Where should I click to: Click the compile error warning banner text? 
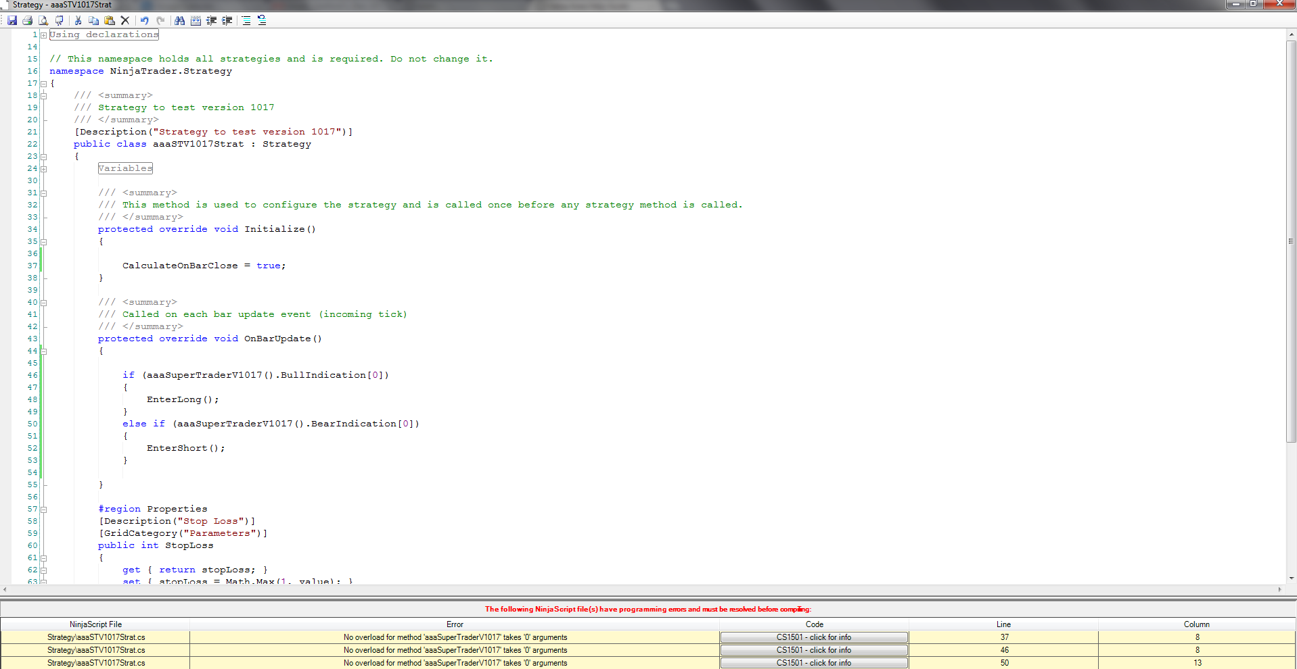point(648,609)
